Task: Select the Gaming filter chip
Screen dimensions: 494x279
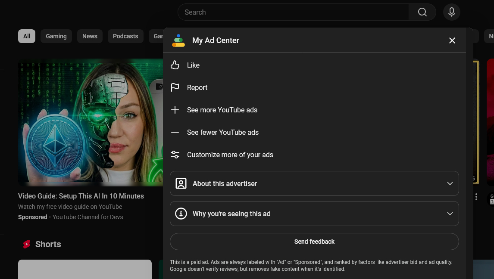Action: click(56, 36)
